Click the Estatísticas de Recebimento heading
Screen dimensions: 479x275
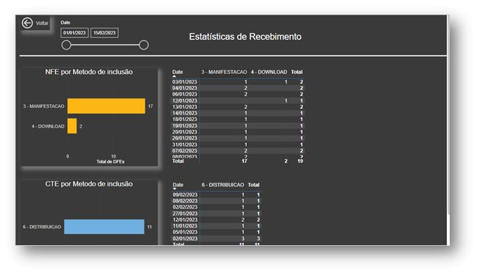tap(245, 37)
